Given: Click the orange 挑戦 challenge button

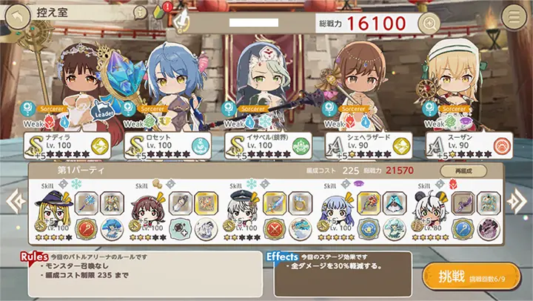Looking at the screenshot, I should (472, 277).
